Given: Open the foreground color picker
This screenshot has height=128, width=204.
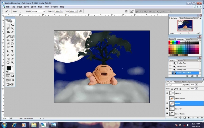Looking at the screenshot, I should tap(9, 68).
